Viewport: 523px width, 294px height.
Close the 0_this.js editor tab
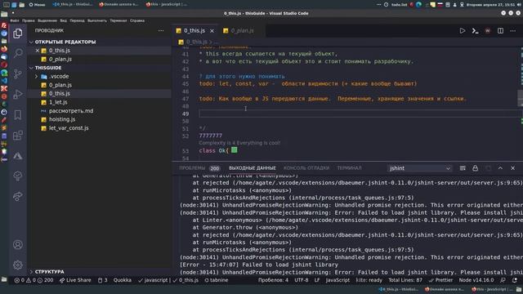(212, 31)
